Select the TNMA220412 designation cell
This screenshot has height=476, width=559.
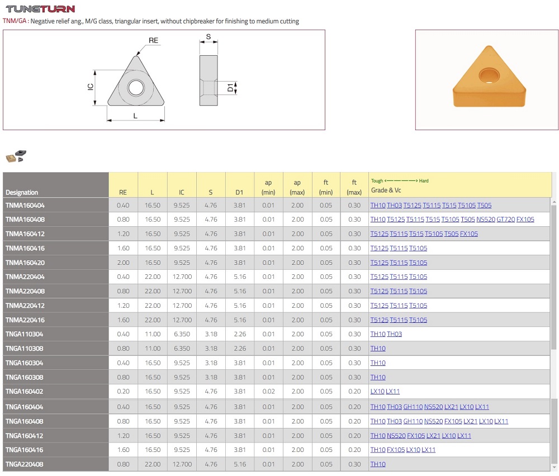(x=55, y=306)
